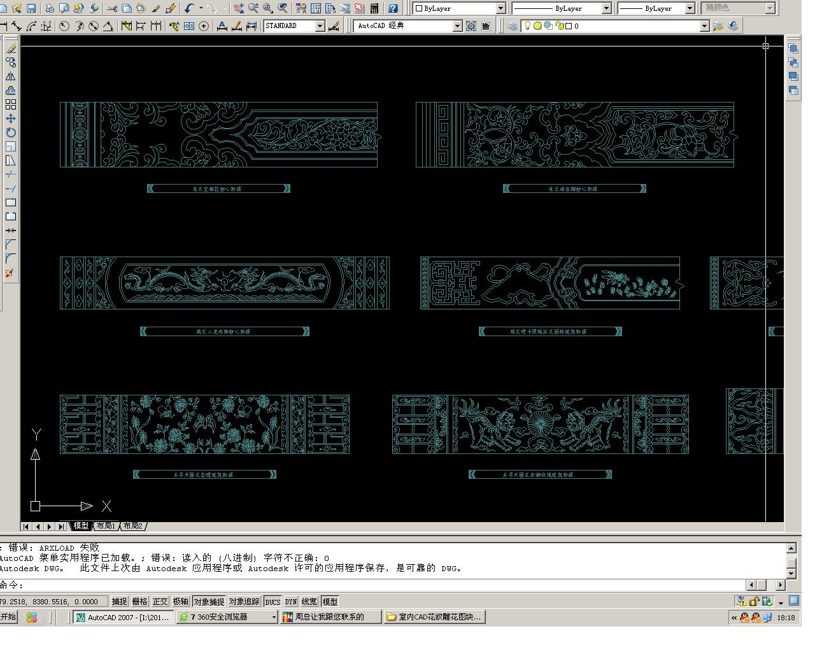Toggle 对象捕捉 object snap button

tap(209, 602)
